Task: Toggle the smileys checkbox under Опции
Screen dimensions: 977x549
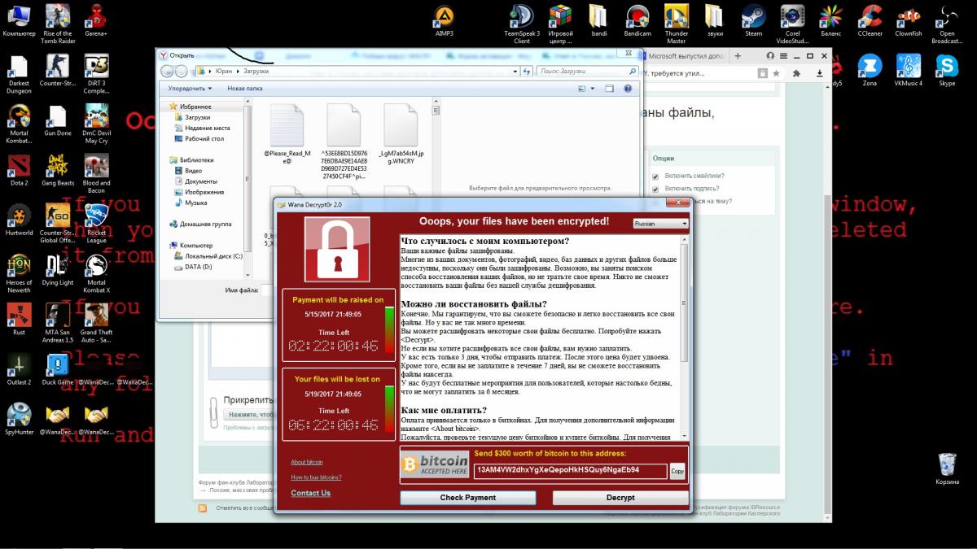Action: (655, 176)
